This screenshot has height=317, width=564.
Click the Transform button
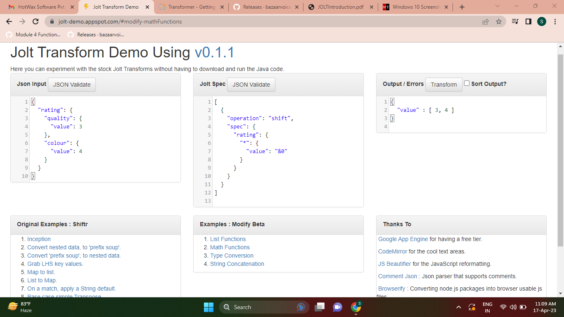click(444, 84)
